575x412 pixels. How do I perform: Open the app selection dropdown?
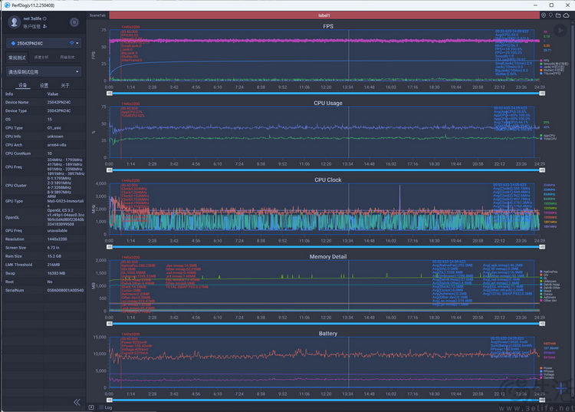[43, 71]
